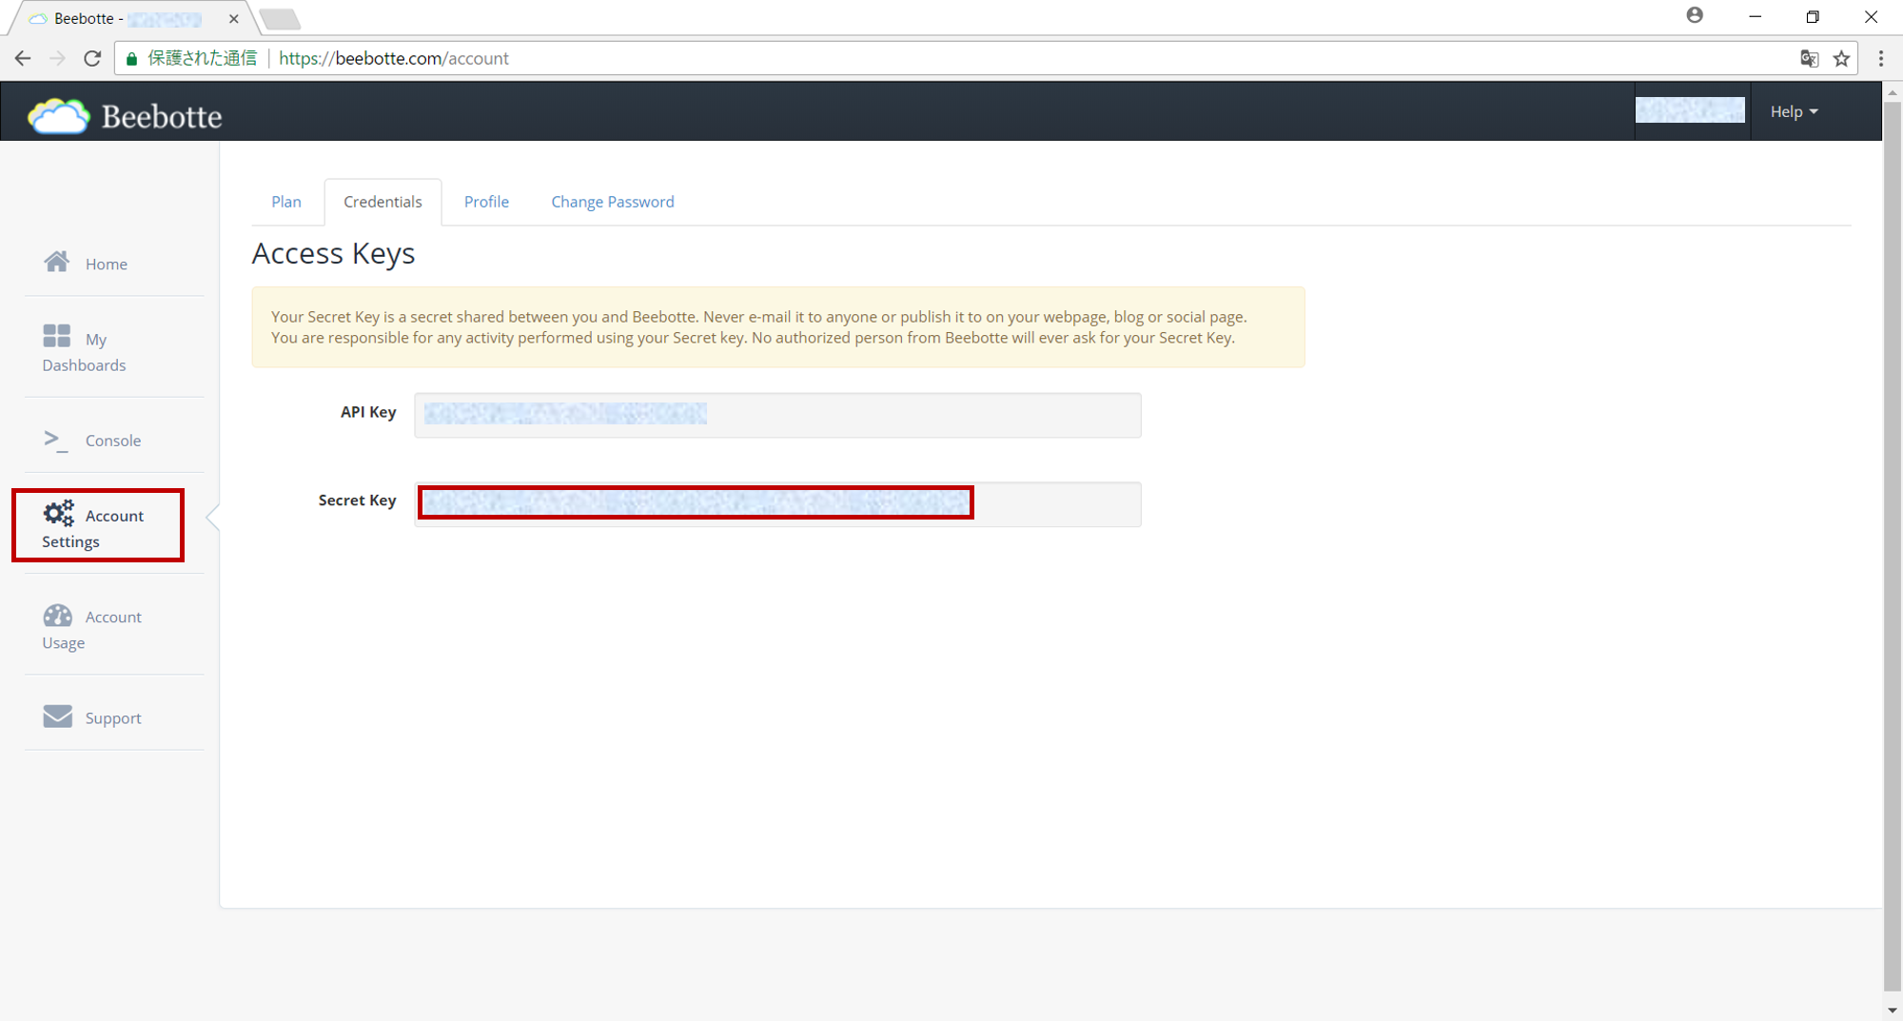
Task: Open Account Usage gauge icon
Action: 57,616
